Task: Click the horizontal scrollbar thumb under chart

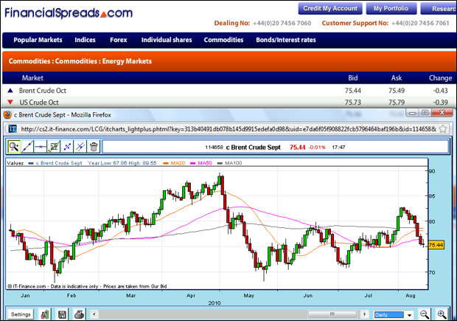Action: 332,314
